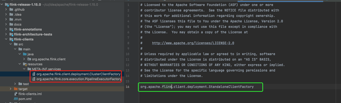Click the org.apache.flink.client package icon
This screenshot has height=103, width=341.
tap(29, 59)
